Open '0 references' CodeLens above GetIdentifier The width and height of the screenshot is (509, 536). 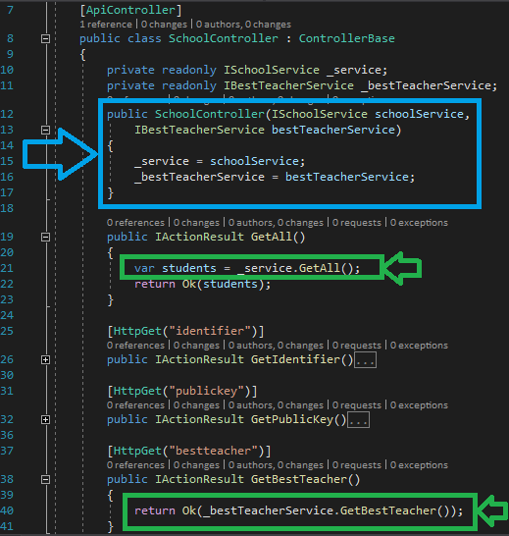point(135,346)
